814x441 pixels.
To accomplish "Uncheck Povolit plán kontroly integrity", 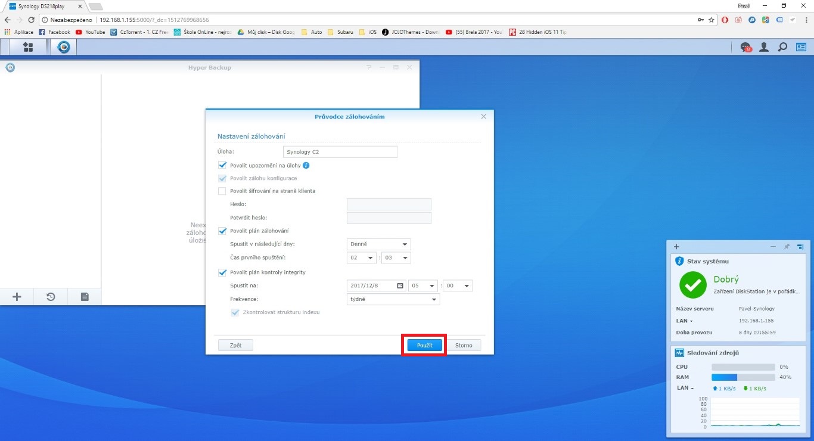I will pyautogui.click(x=222, y=272).
